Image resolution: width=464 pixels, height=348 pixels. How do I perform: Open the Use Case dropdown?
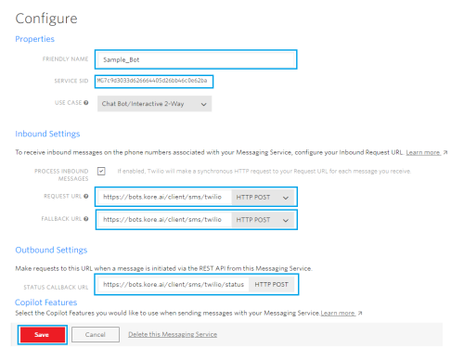tap(154, 104)
